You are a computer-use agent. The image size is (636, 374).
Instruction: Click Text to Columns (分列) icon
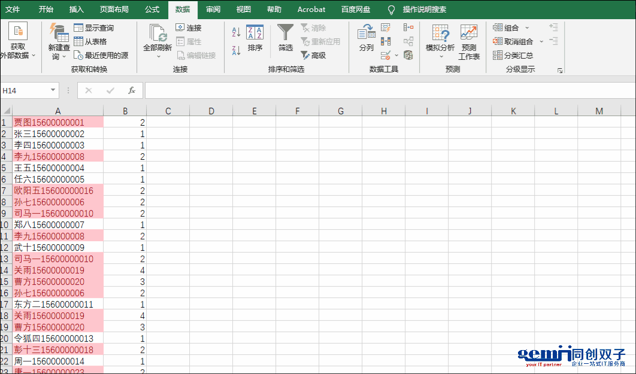coord(367,38)
